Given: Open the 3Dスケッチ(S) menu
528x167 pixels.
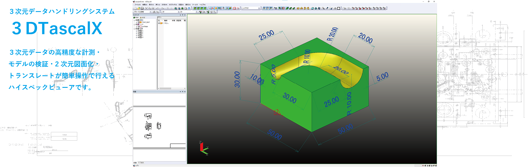Looking at the screenshot, I should 173,5.
